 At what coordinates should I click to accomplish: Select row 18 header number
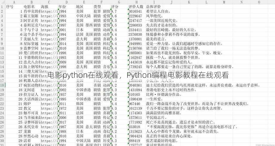(2, 85)
